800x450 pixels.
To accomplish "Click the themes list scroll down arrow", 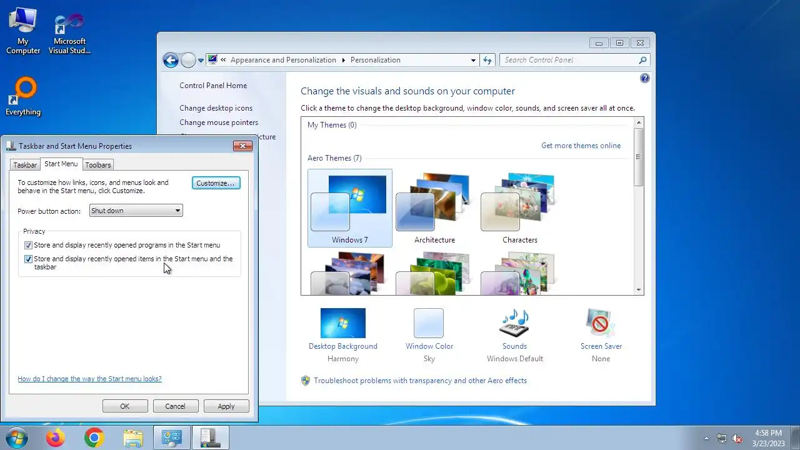I will coord(639,290).
